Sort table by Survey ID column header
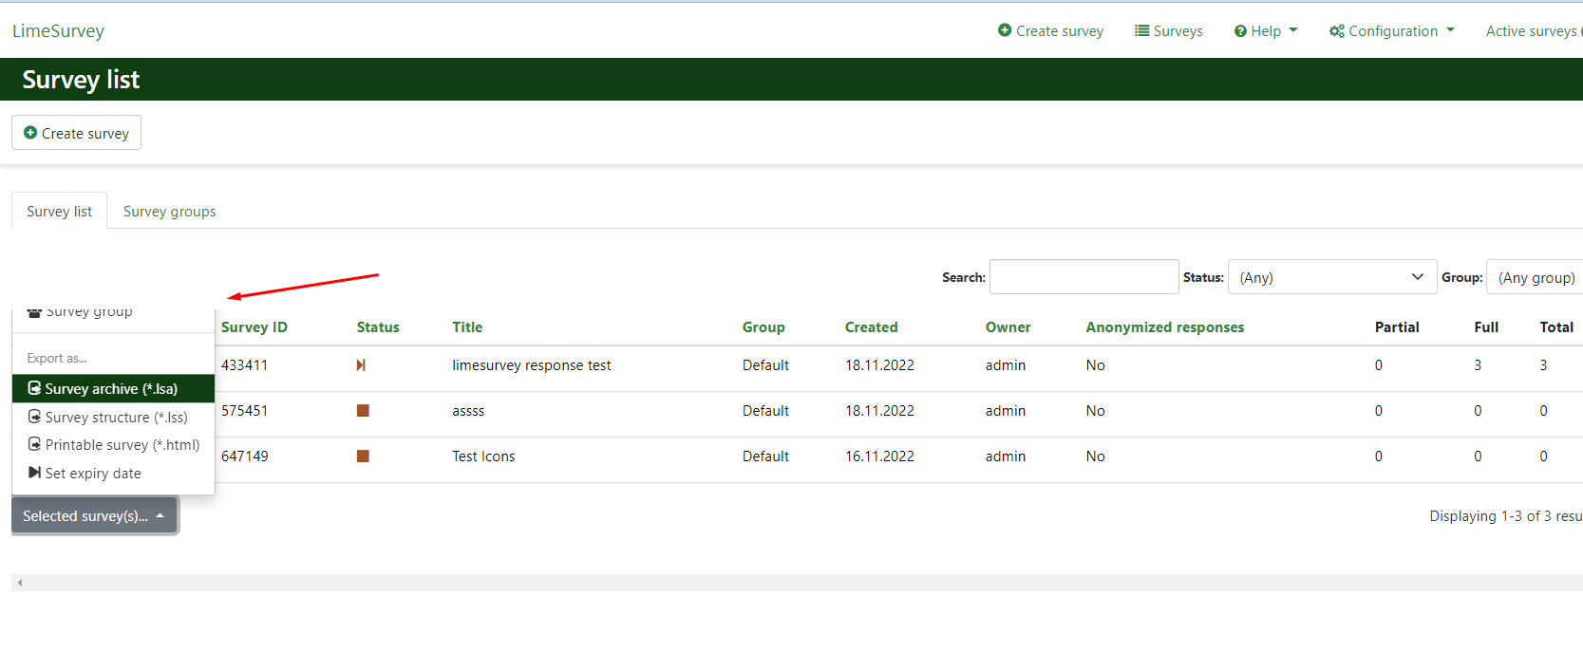 coord(254,327)
